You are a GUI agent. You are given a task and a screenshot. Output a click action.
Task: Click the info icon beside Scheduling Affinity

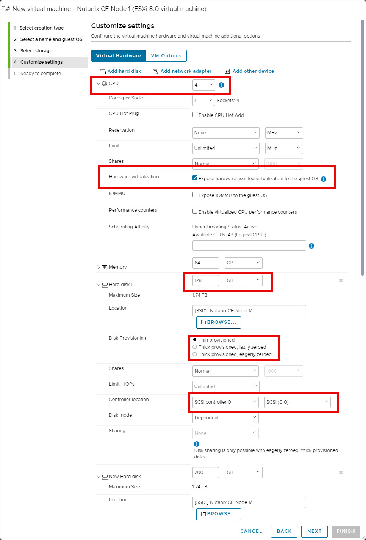click(x=311, y=246)
